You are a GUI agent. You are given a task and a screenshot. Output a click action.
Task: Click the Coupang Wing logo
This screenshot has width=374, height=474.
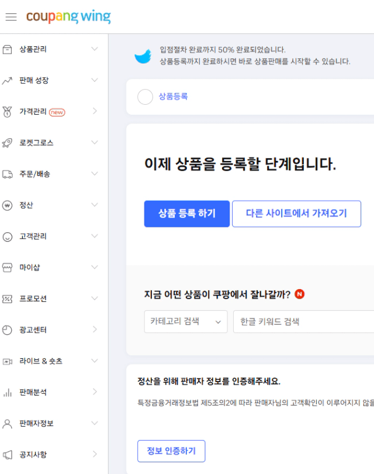[x=68, y=16]
